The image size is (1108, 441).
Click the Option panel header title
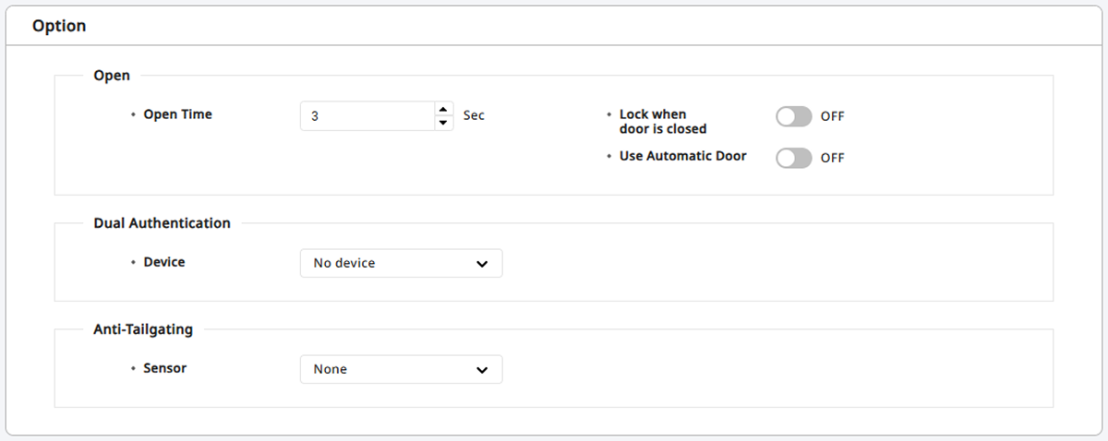click(x=59, y=26)
